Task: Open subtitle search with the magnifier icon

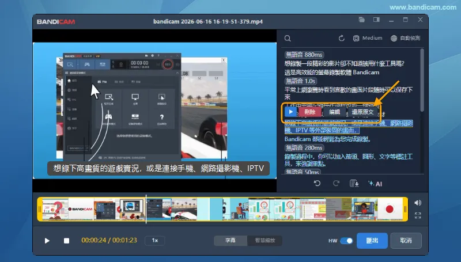Action: click(x=288, y=39)
